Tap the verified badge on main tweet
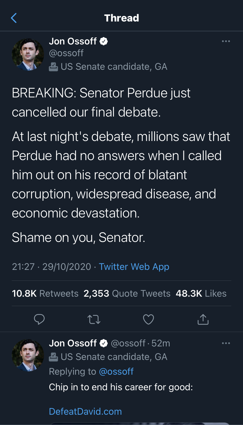This screenshot has width=243, height=425. 104,41
